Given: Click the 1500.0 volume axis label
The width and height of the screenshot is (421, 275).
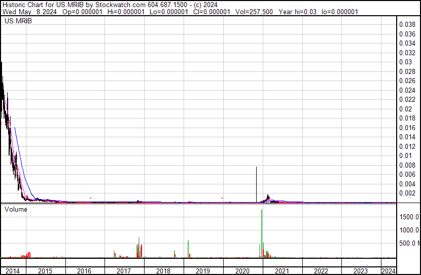Looking at the screenshot, I should [x=409, y=217].
